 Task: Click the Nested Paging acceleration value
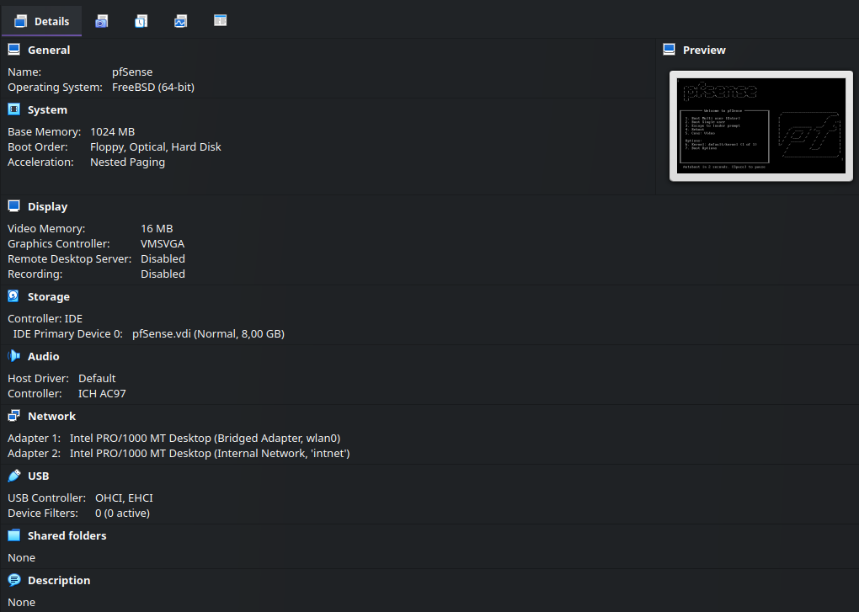(x=127, y=162)
